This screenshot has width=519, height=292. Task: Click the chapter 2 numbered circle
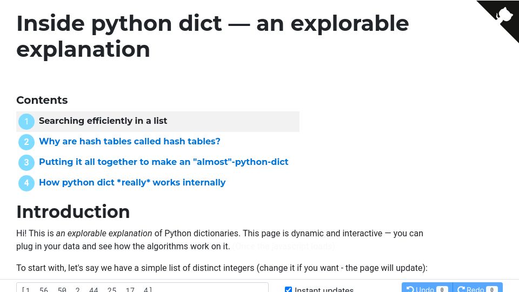pyautogui.click(x=26, y=142)
